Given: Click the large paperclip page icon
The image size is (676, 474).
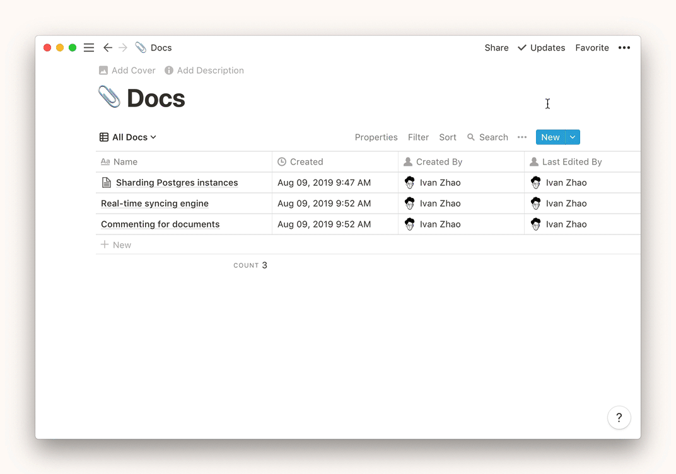Looking at the screenshot, I should pos(109,98).
